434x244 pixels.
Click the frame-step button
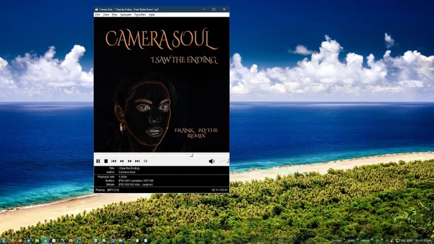146,161
